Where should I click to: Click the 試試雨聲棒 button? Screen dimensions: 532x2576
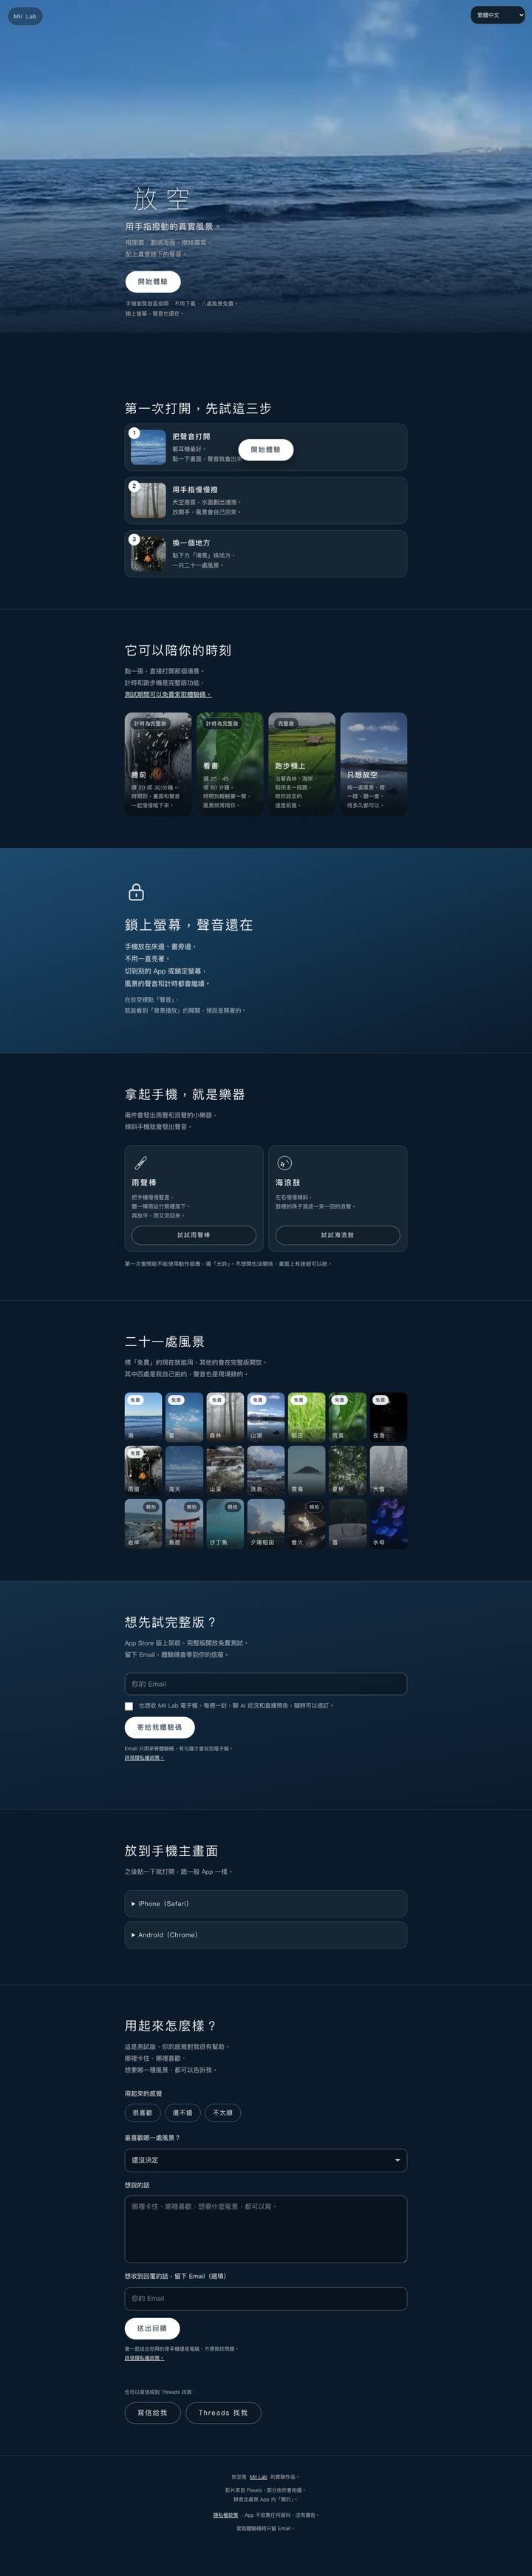click(194, 1235)
